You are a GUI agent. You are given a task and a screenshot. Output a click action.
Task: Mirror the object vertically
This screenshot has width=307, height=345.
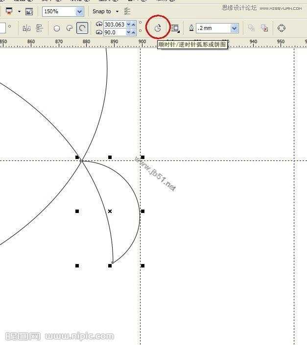coord(40,28)
